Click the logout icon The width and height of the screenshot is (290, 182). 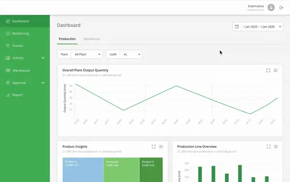click(x=281, y=8)
